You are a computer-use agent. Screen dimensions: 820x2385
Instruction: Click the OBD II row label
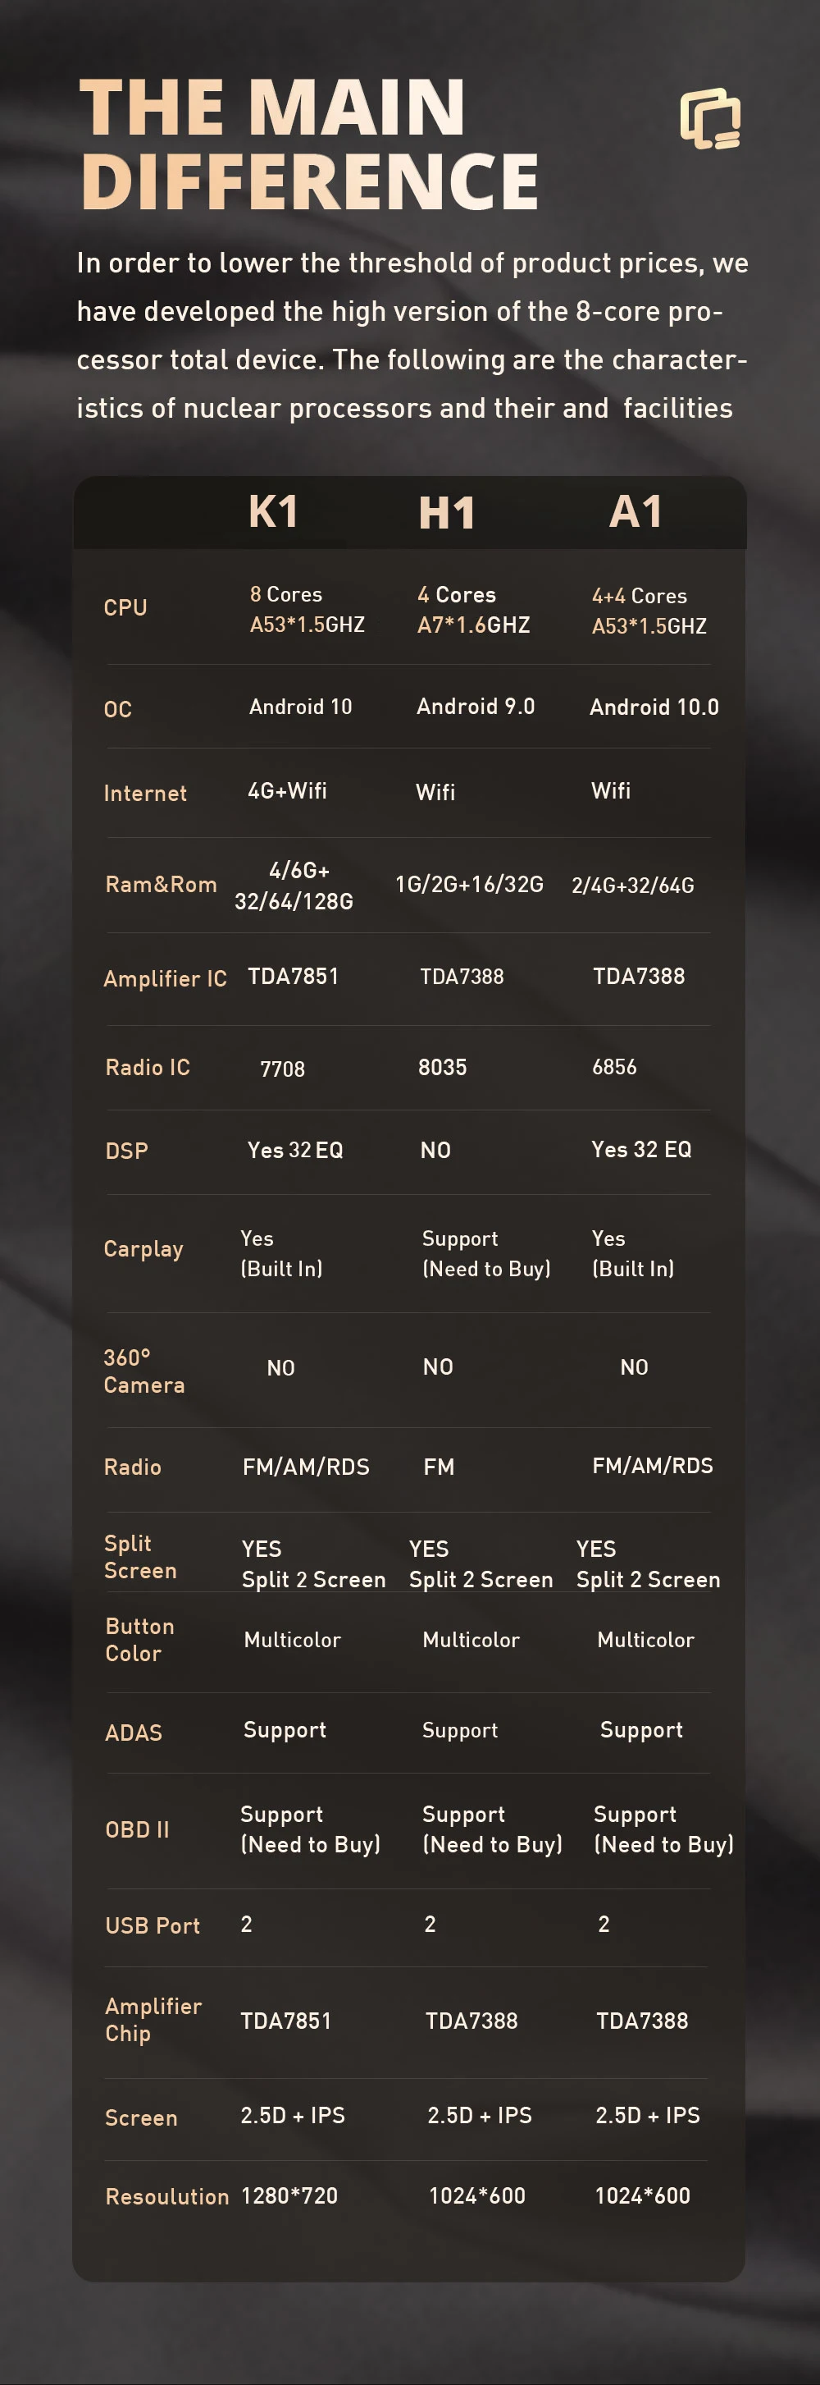pos(137,1829)
